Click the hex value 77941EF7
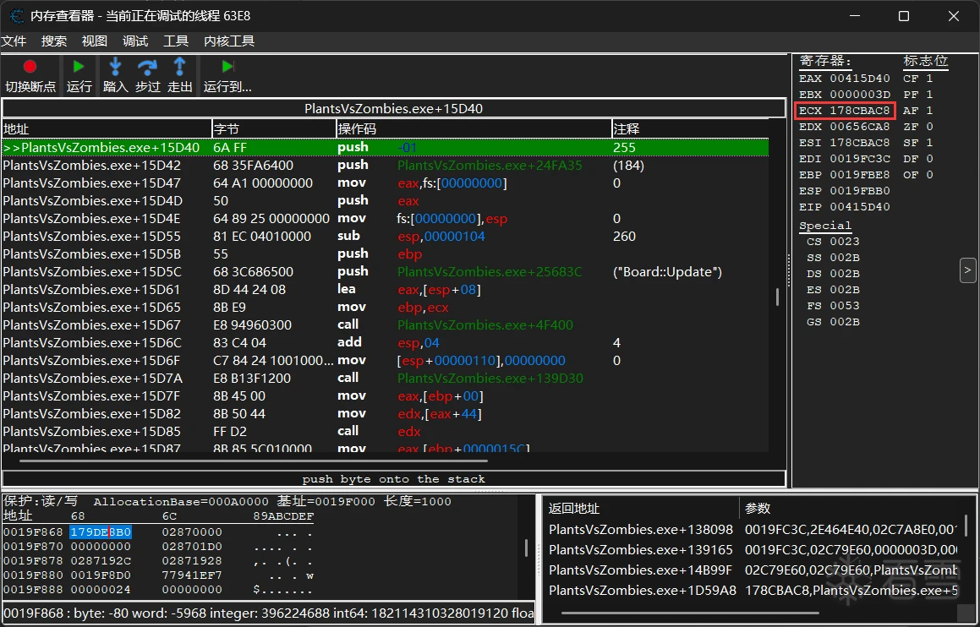980x627 pixels. click(x=192, y=575)
